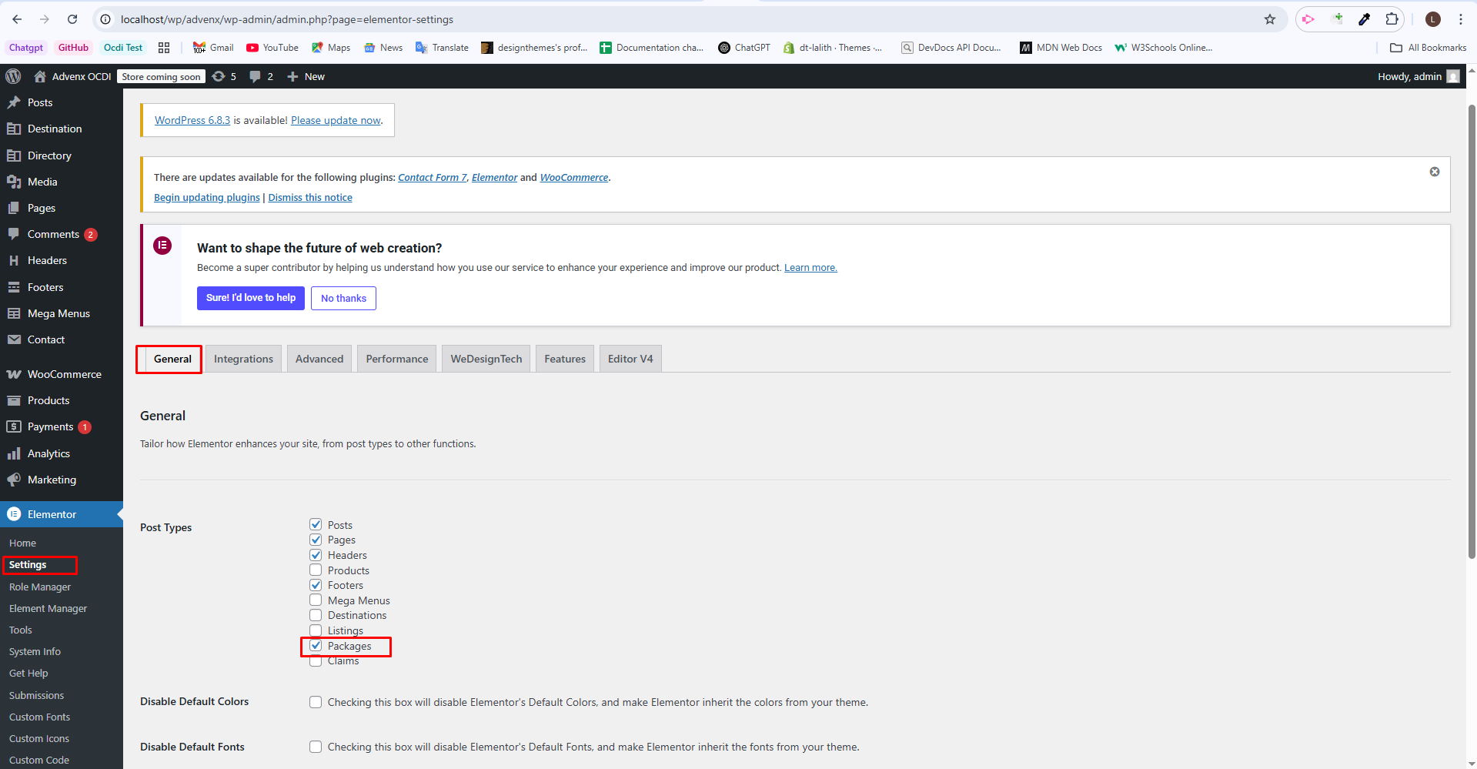Click the page vertical scrollbar
Image resolution: width=1477 pixels, height=769 pixels.
coord(1472,331)
